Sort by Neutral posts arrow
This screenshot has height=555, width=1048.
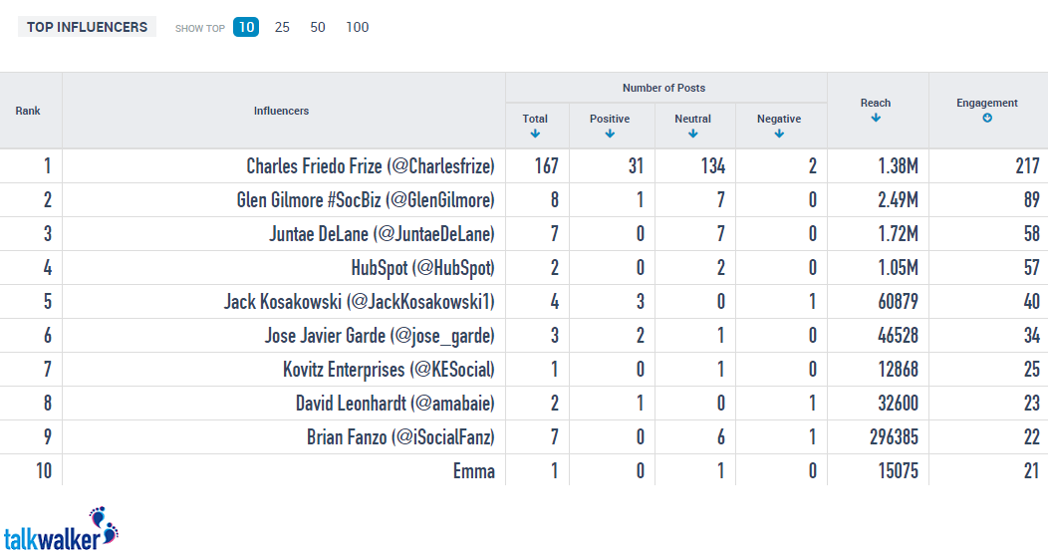click(692, 134)
